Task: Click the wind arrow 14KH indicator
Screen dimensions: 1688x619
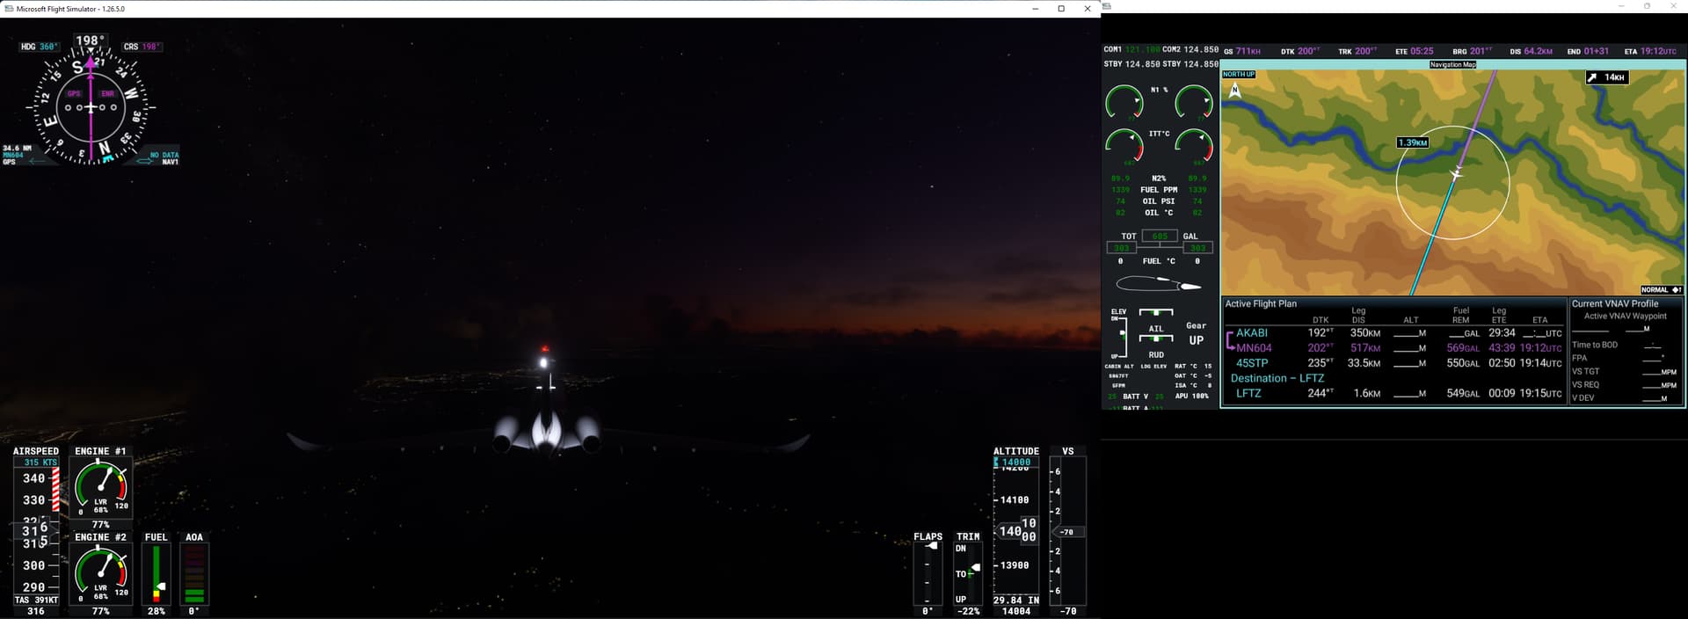Action: pos(1606,77)
